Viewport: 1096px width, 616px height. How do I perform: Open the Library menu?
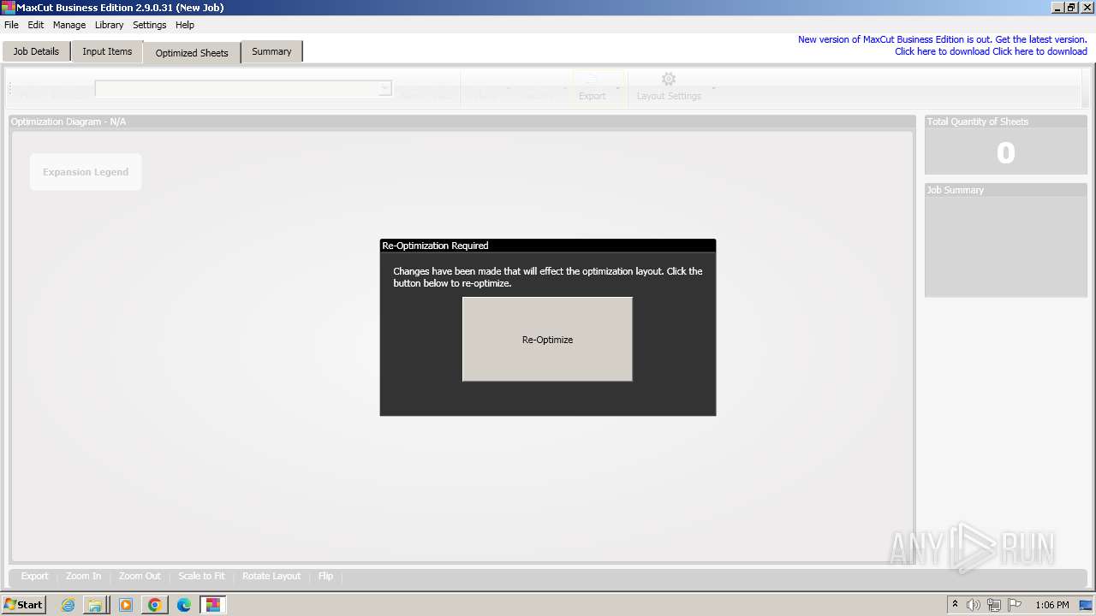pos(109,25)
